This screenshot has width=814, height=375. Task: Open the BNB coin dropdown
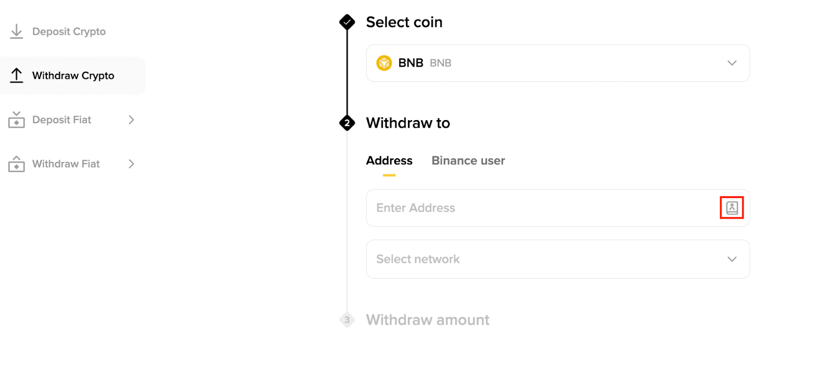pyautogui.click(x=732, y=63)
